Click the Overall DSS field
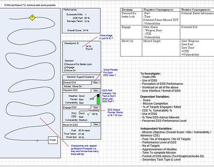 (77, 83)
